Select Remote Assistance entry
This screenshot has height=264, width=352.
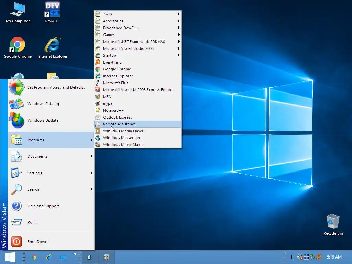pos(138,124)
